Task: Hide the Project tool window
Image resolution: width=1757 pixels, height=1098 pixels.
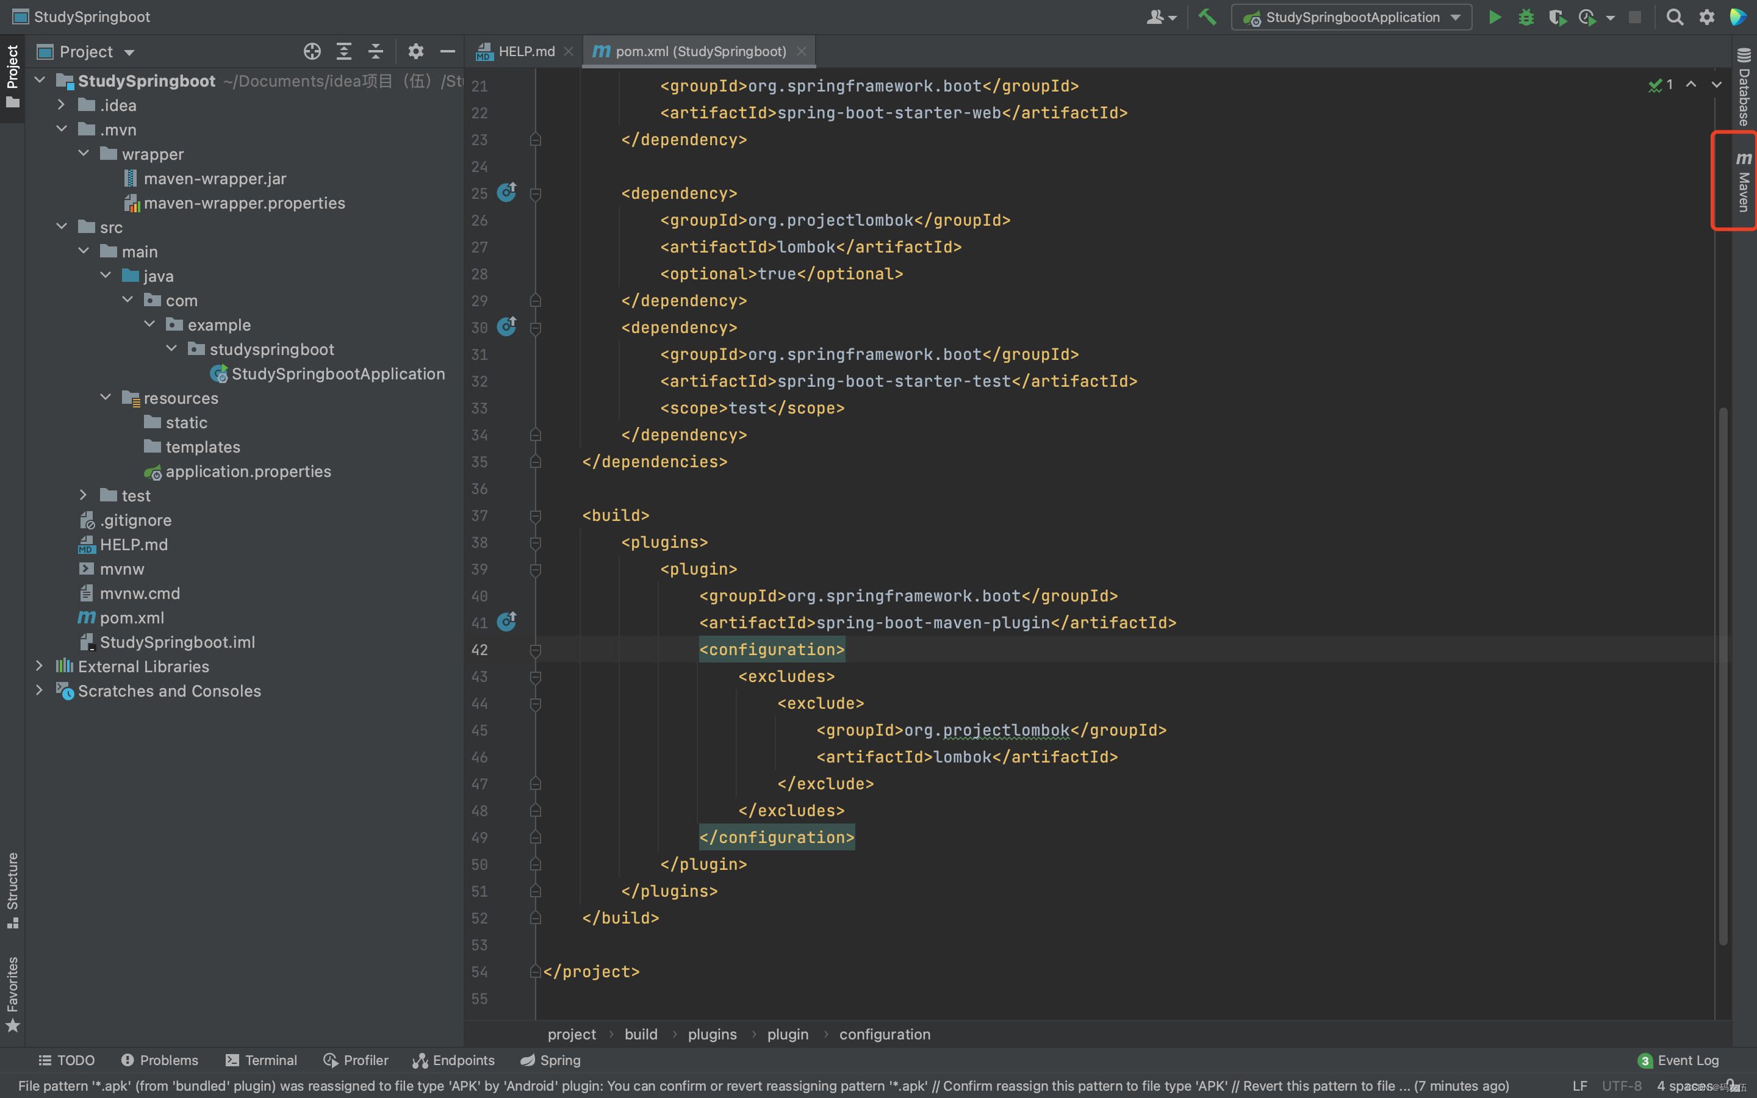Action: pyautogui.click(x=447, y=52)
